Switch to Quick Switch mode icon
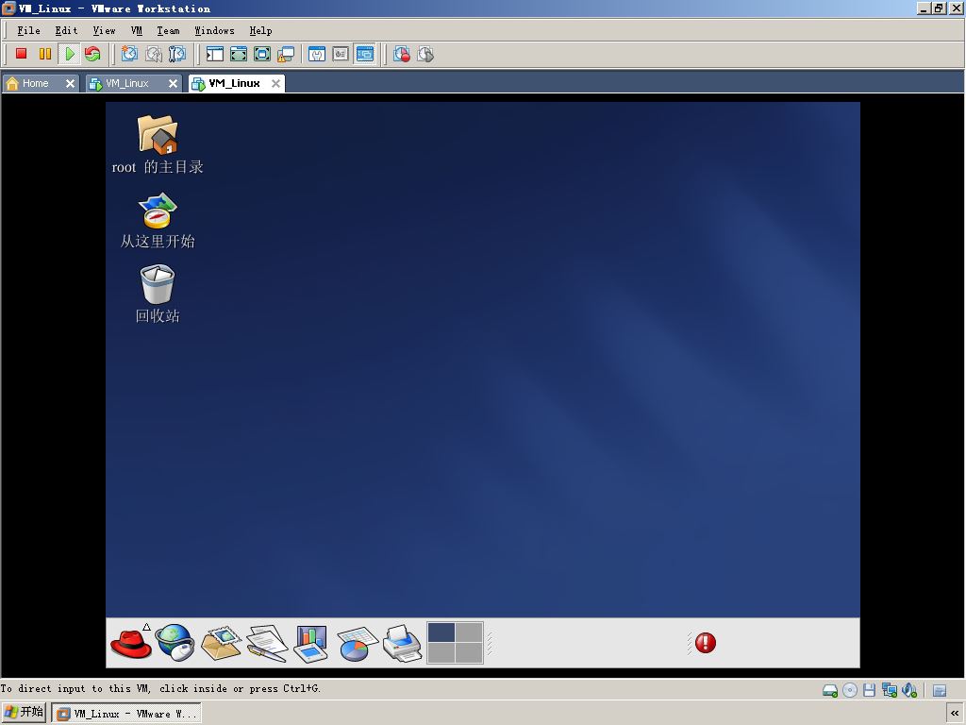966x725 pixels. 239,54
